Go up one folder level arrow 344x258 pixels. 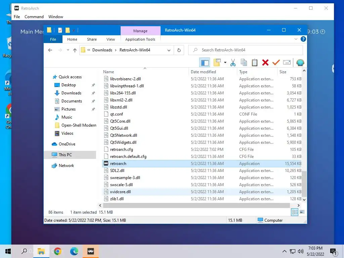pos(75,50)
